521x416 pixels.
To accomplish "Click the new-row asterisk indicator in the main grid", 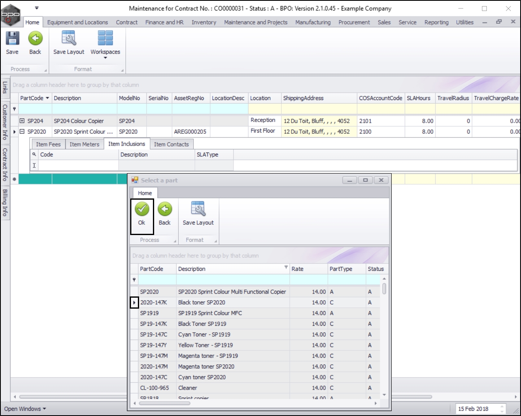I will tap(15, 179).
